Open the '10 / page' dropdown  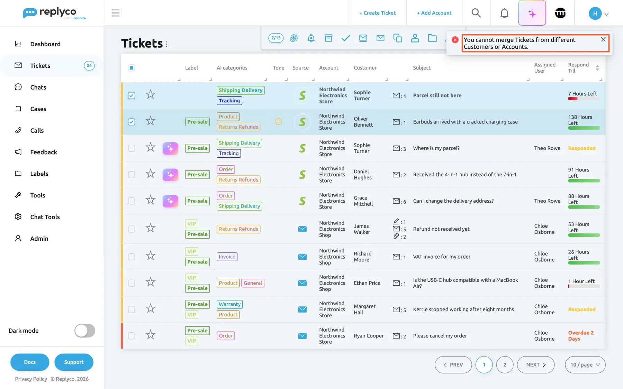click(585, 365)
